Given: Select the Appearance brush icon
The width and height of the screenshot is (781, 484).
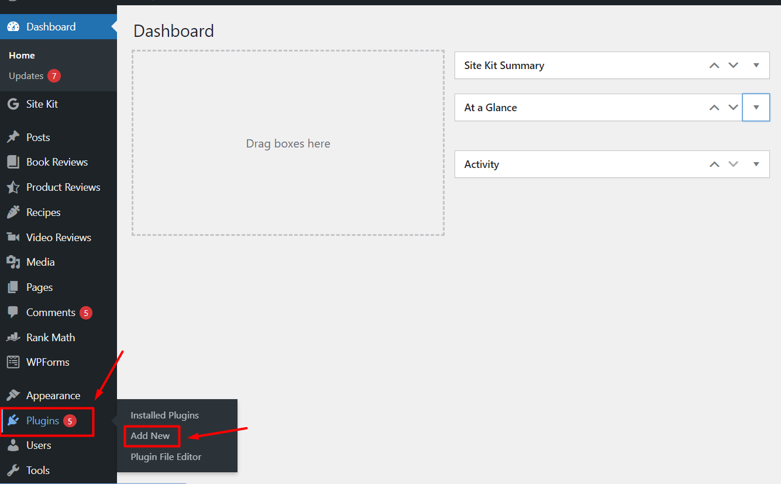Looking at the screenshot, I should click(x=13, y=395).
